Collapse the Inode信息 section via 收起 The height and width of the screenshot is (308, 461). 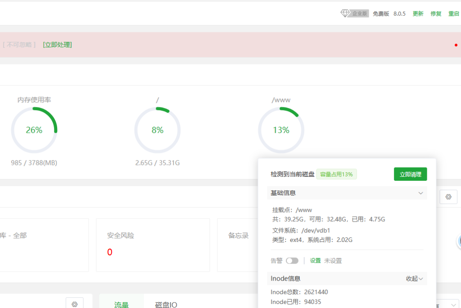414,279
